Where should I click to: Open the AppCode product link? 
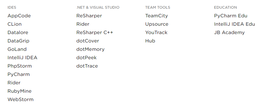(x=19, y=16)
